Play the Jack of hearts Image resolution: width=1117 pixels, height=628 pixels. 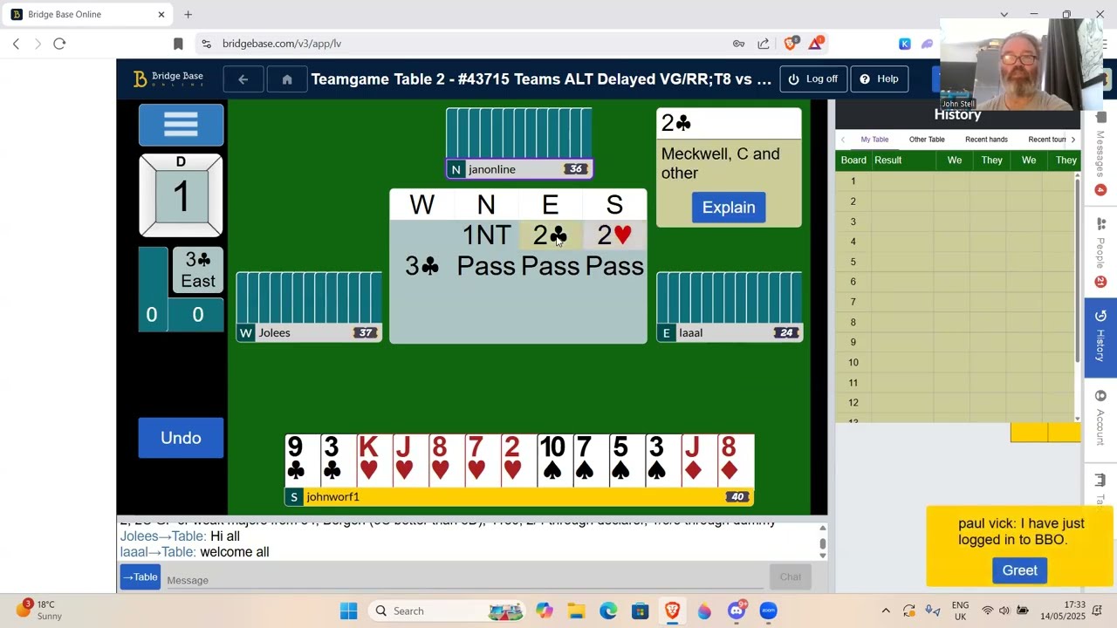point(410,461)
